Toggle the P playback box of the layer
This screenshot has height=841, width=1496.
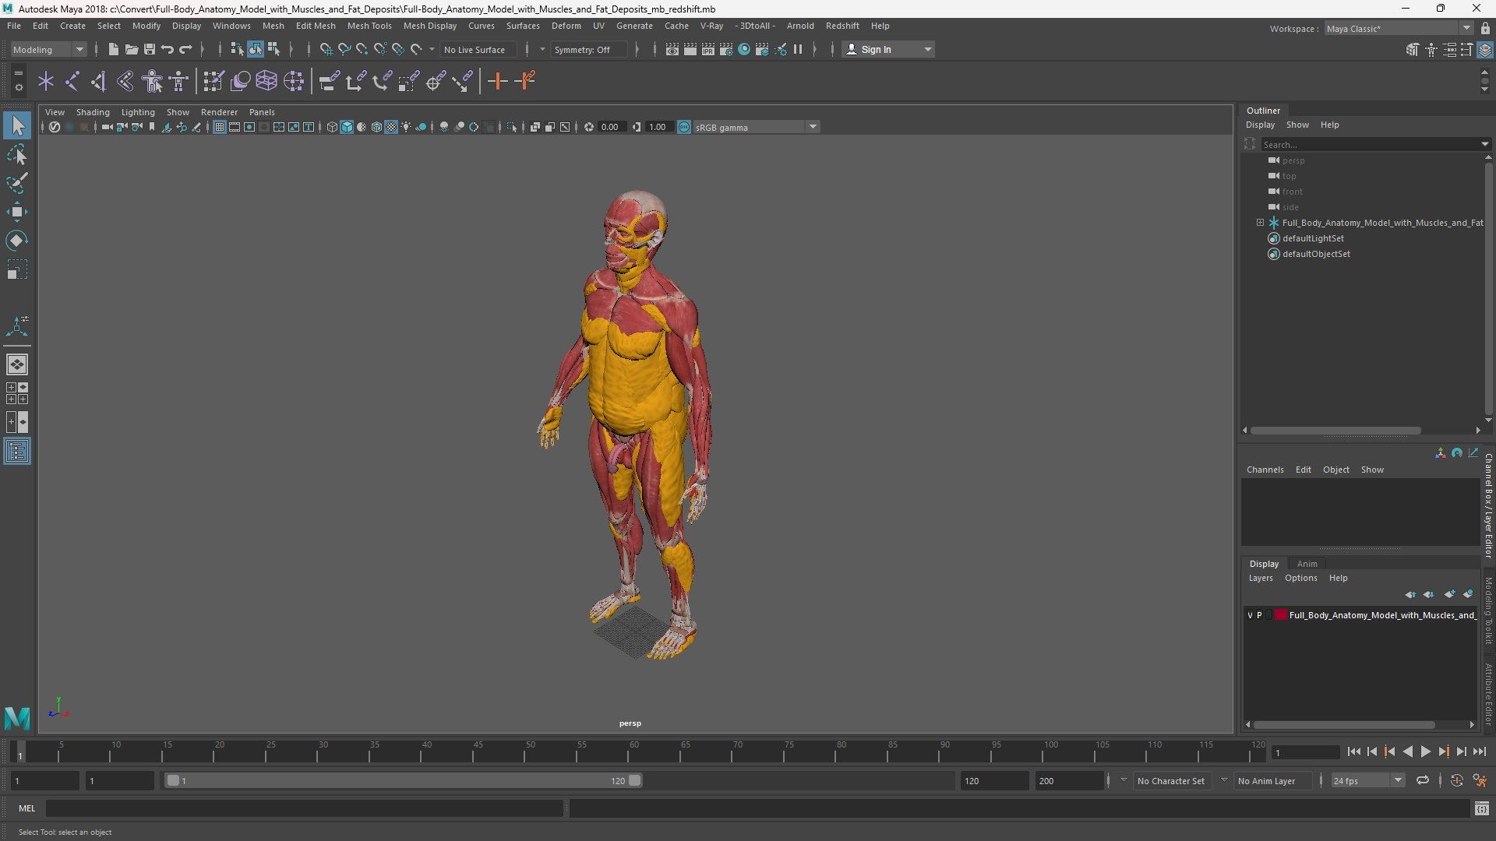1259,615
